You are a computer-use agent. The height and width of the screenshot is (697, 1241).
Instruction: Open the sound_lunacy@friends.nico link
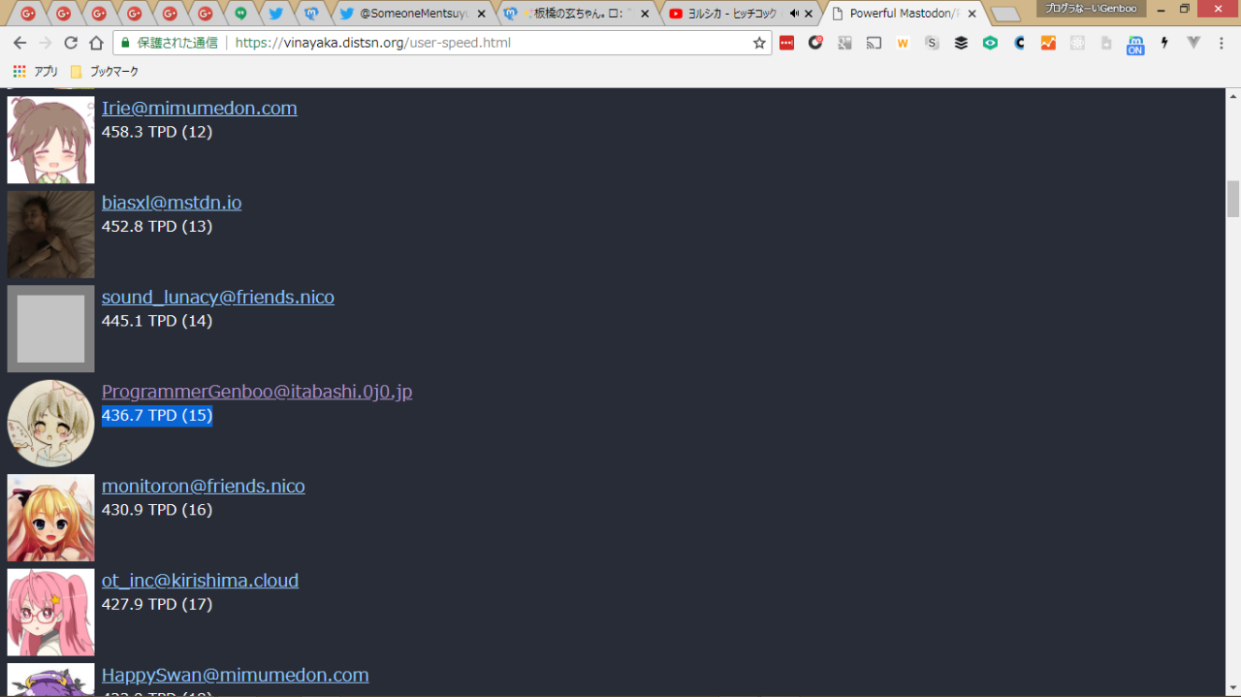(218, 297)
